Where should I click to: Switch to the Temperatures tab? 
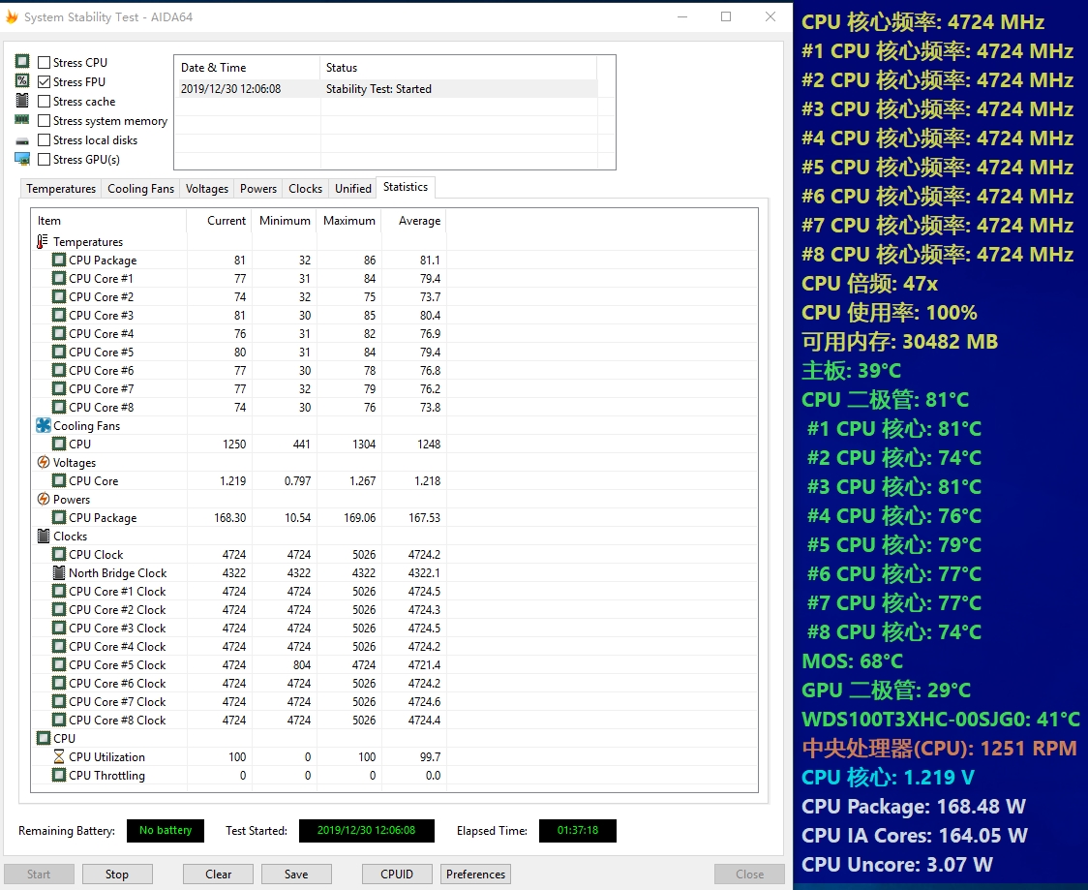coord(61,189)
